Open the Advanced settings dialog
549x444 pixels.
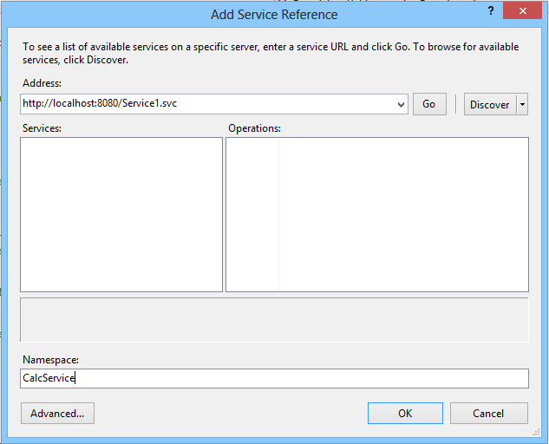pos(57,413)
